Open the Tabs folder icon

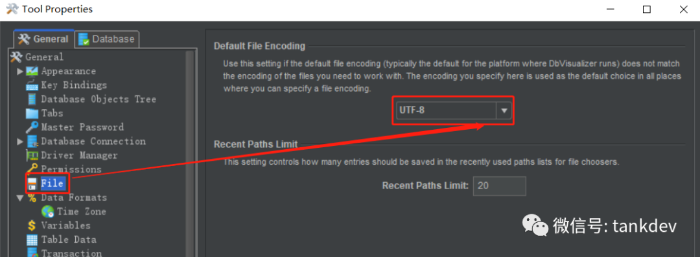32,114
